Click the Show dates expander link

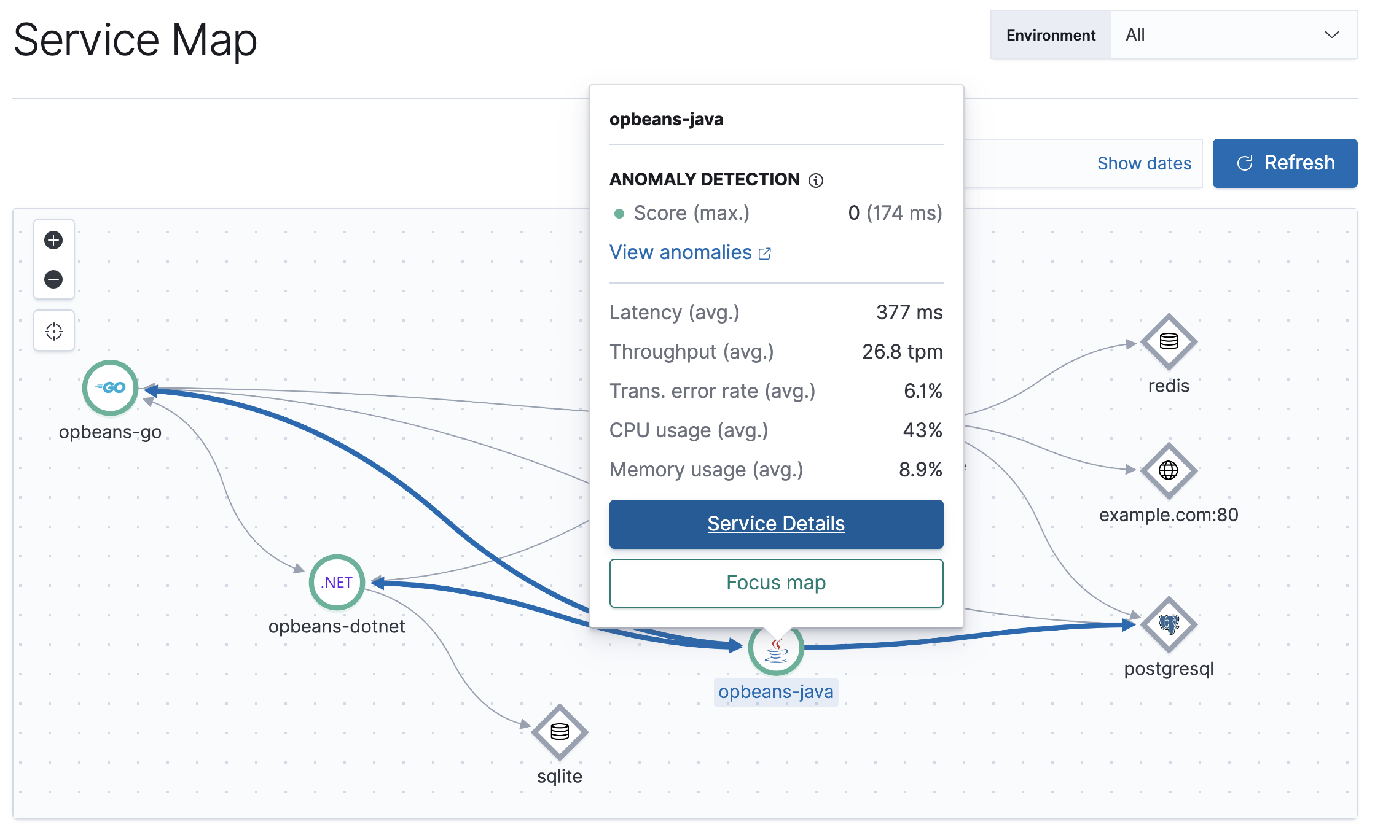[1143, 163]
